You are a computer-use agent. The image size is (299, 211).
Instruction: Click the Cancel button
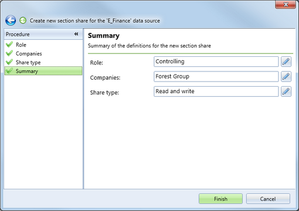pyautogui.click(x=268, y=199)
